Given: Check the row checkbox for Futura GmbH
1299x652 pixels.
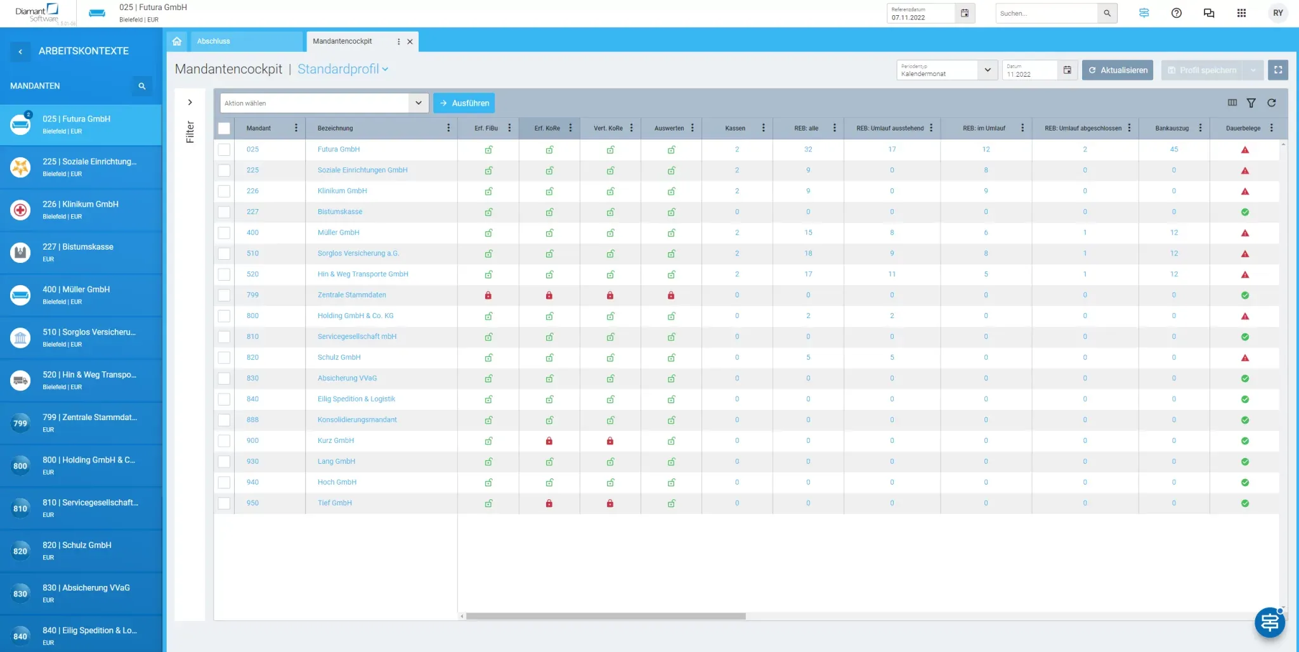Looking at the screenshot, I should pos(224,150).
